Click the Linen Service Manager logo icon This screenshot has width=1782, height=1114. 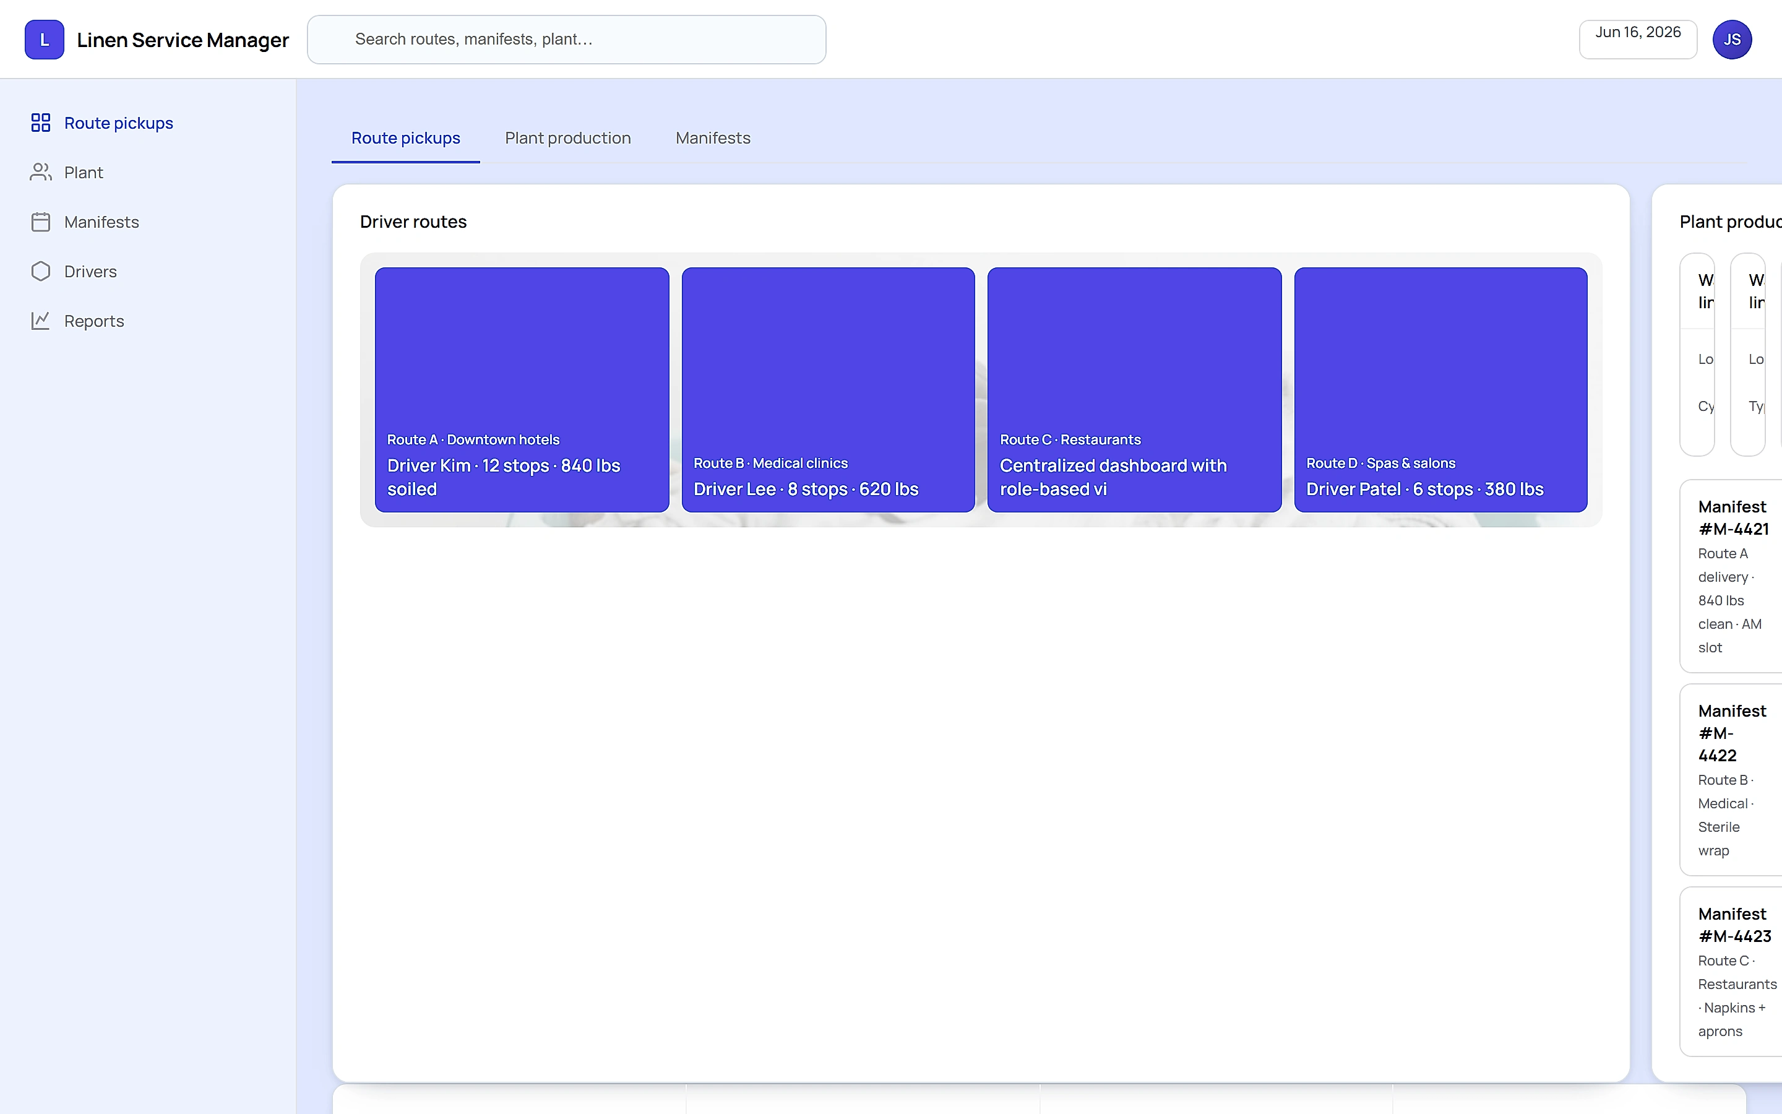(x=44, y=40)
